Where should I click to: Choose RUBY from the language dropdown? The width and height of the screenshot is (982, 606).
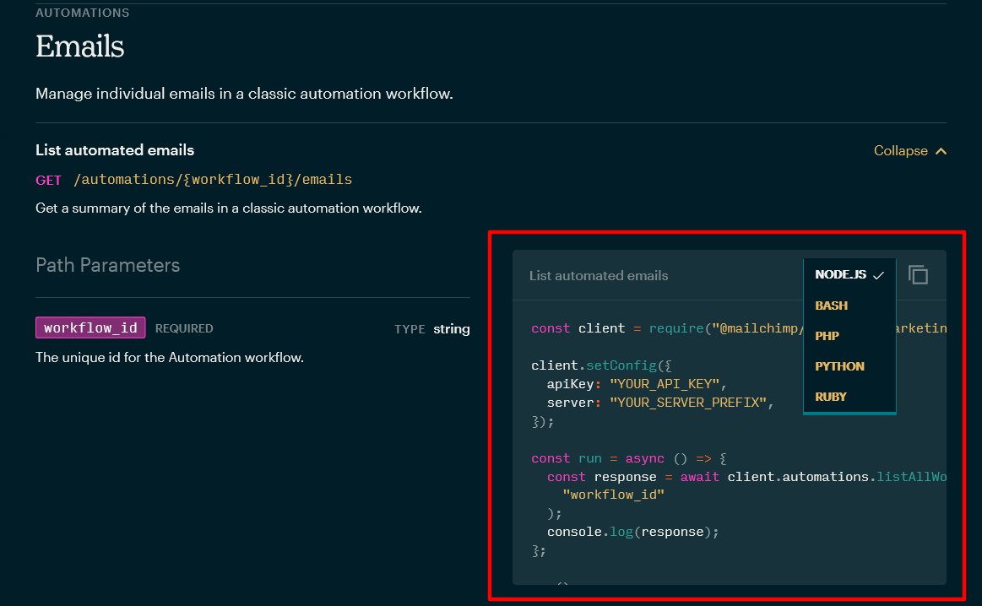(830, 396)
